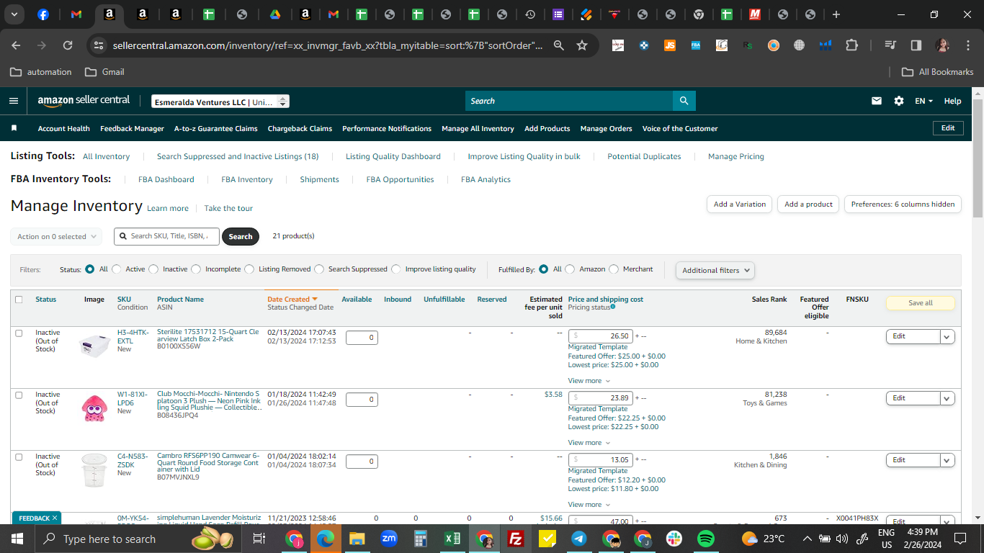Image resolution: width=984 pixels, height=553 pixels.
Task: Open the Settings gear menu
Action: click(x=899, y=101)
